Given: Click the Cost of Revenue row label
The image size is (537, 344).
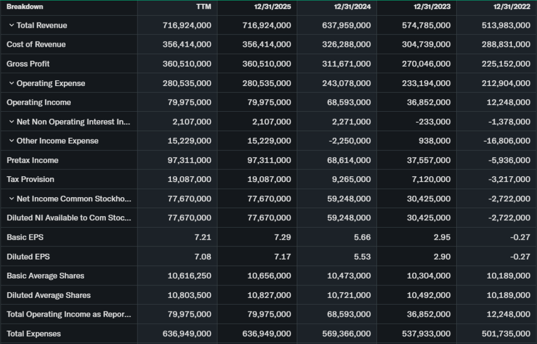Looking at the screenshot, I should [36, 45].
